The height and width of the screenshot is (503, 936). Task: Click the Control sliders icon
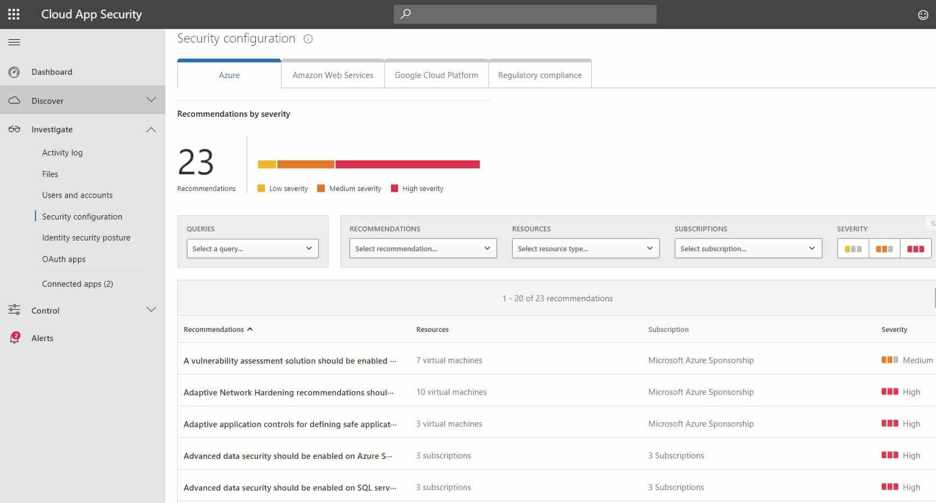pos(15,310)
